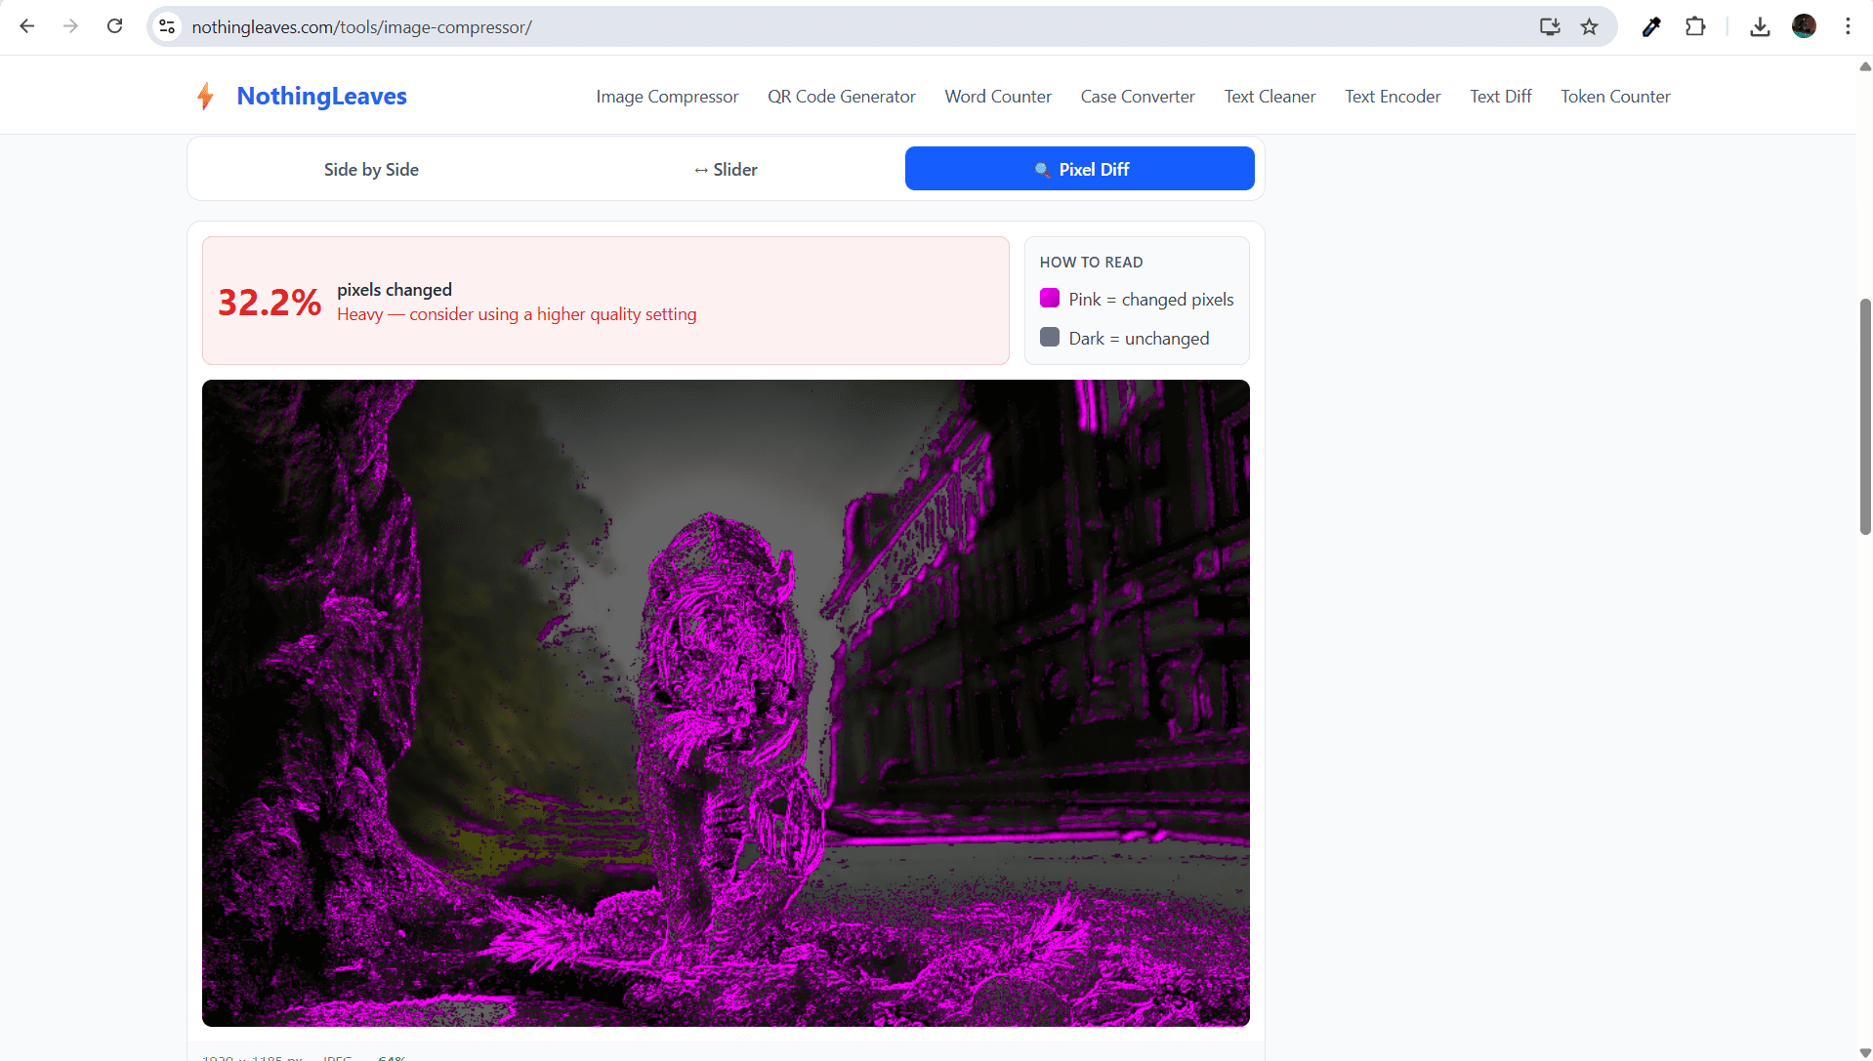The image size is (1873, 1061).
Task: Click the pixel diff preview image
Action: point(725,703)
